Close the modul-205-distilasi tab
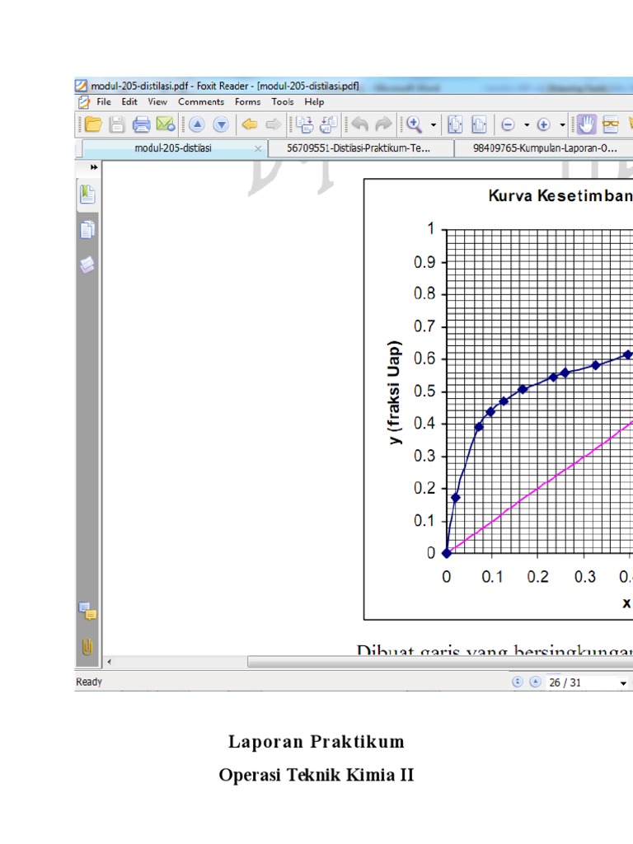633x844 pixels. [258, 148]
